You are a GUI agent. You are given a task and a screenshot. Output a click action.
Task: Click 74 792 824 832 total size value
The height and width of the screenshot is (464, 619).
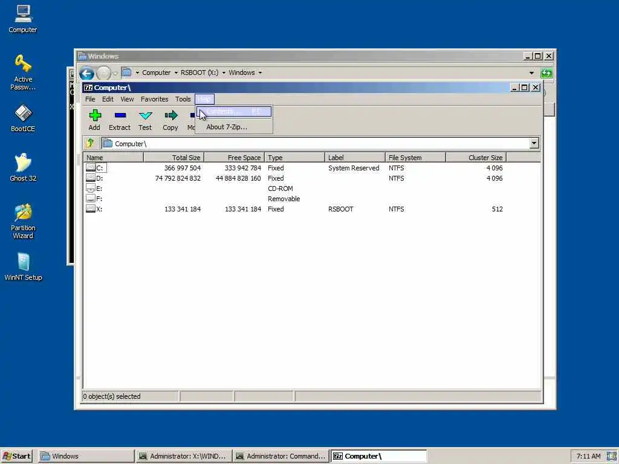[x=178, y=178]
